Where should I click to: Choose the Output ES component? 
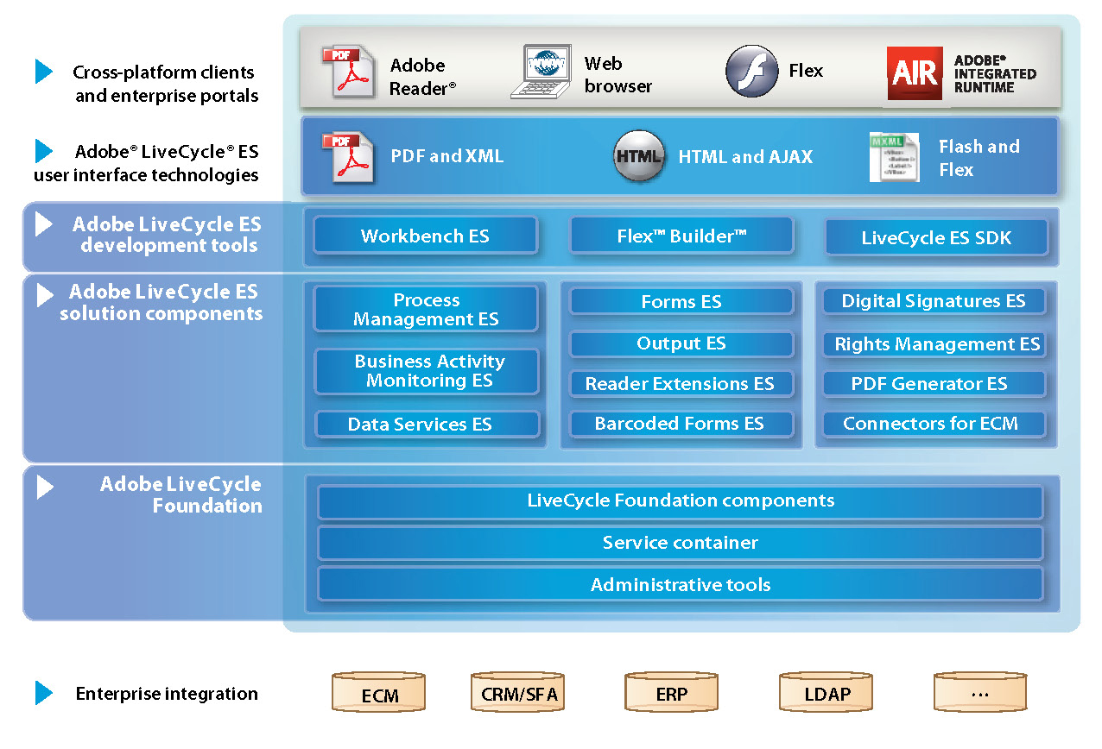tap(681, 343)
